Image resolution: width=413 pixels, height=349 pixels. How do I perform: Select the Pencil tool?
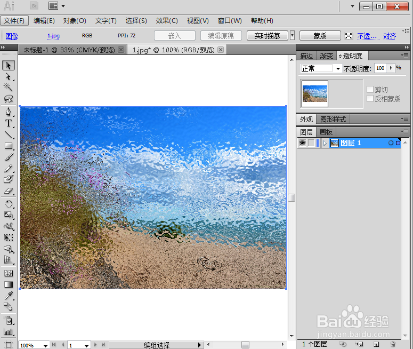[9, 168]
